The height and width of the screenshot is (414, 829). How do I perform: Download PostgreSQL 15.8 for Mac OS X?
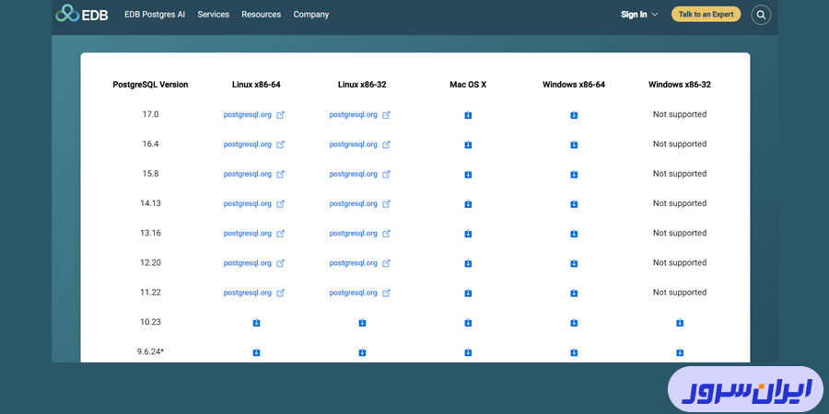coord(468,174)
